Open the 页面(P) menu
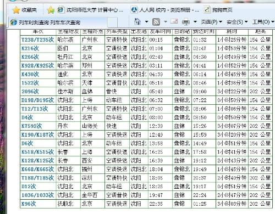 coord(211,22)
